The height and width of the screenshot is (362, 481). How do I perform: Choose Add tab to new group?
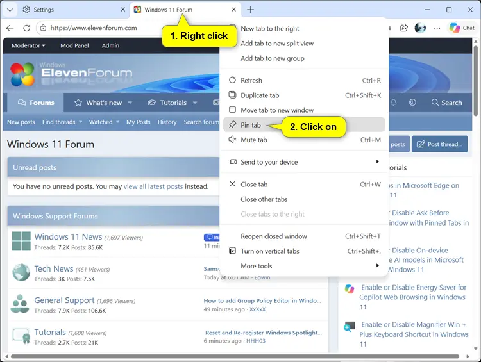pyautogui.click(x=304, y=58)
